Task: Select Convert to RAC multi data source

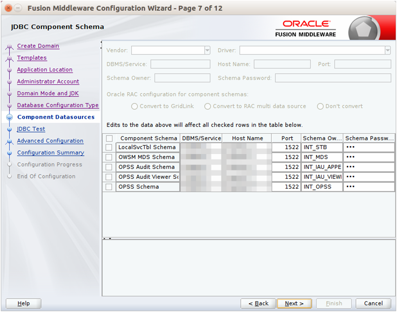Action: coord(208,106)
